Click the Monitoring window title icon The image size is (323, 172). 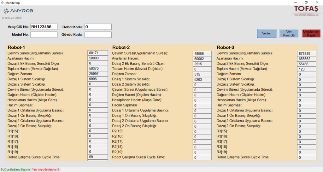[x=3, y=3]
